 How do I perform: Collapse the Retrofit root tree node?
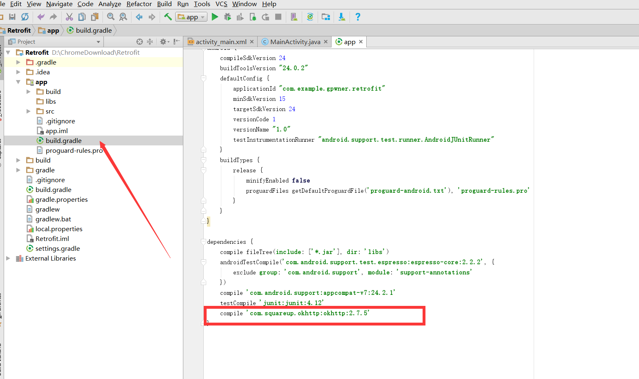coord(8,52)
